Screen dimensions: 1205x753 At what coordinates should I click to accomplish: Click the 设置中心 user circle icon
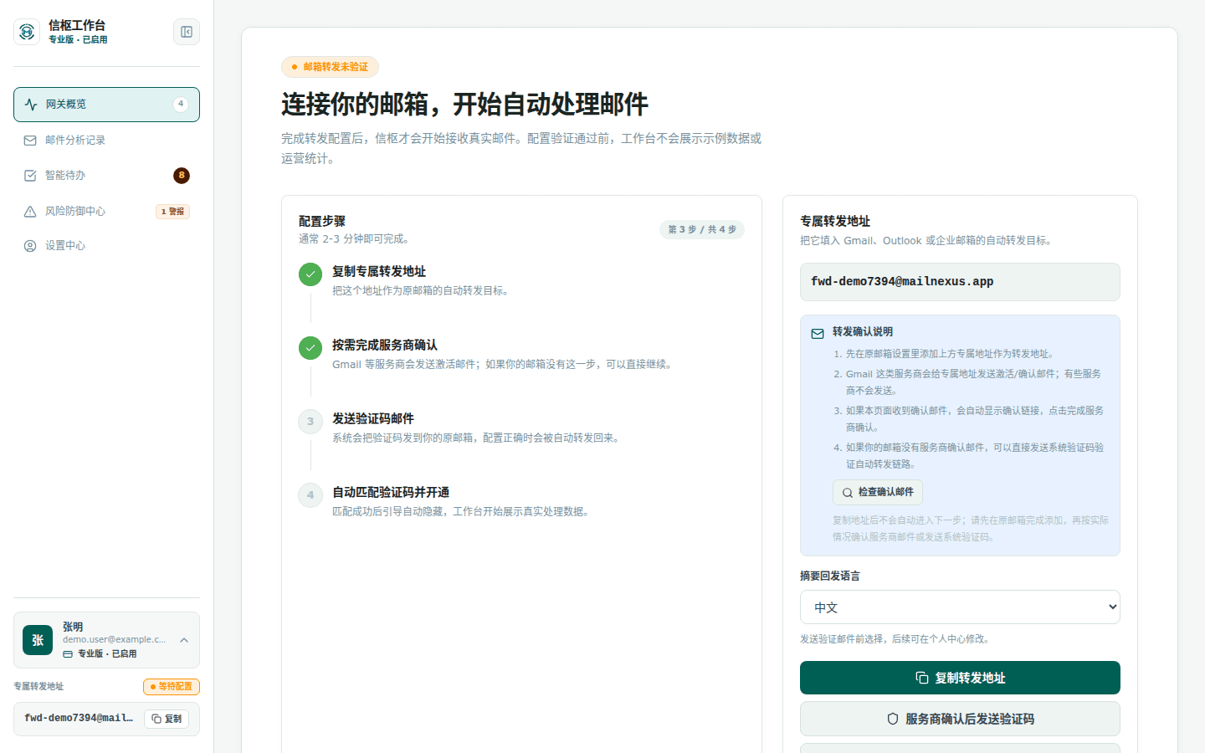coord(30,246)
